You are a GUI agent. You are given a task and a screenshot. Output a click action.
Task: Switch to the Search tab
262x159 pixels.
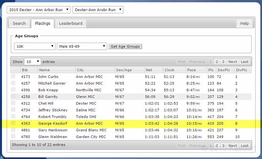click(x=19, y=24)
